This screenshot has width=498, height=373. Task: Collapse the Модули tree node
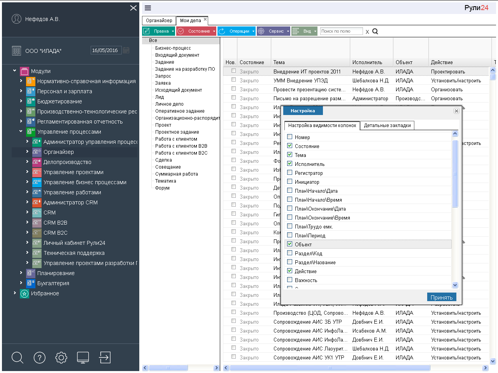click(x=15, y=71)
